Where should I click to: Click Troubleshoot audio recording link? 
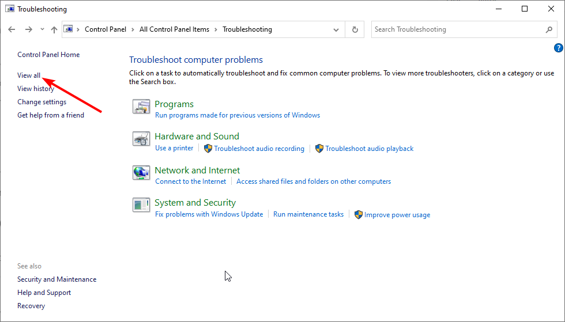(x=259, y=149)
